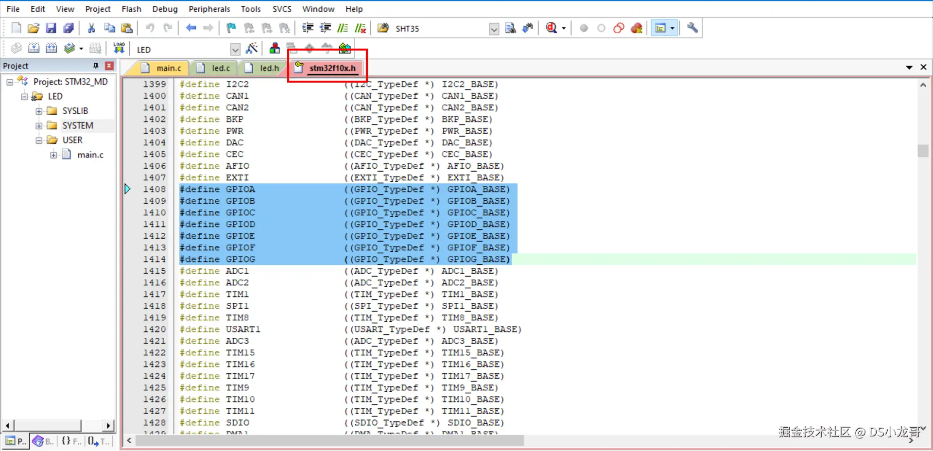The height and width of the screenshot is (451, 933).
Task: Open the SVCS menu
Action: tap(282, 9)
